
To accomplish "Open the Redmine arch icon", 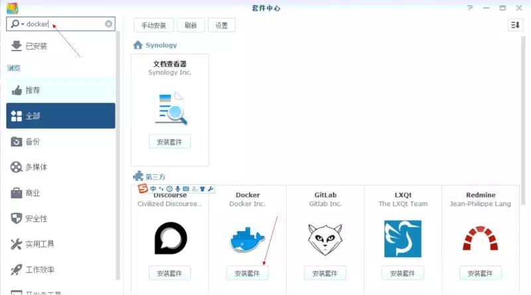I will [480, 239].
